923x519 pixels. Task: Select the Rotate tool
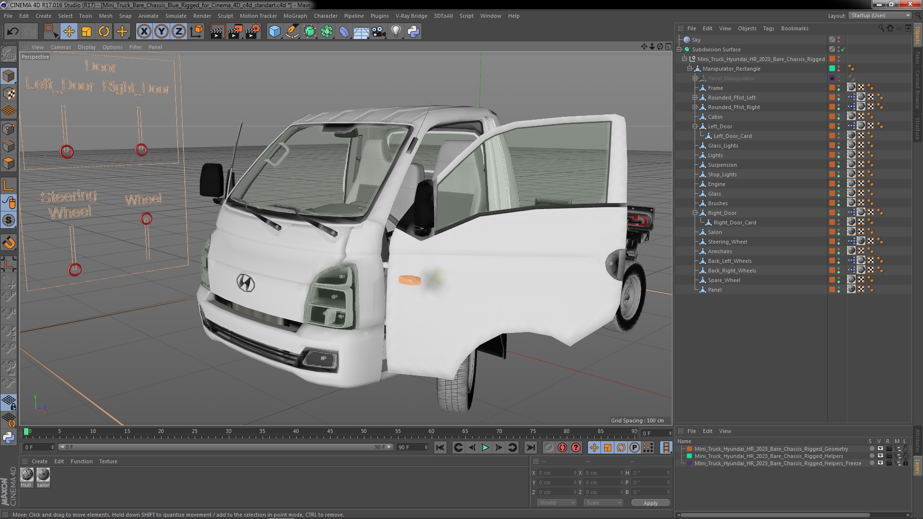click(x=104, y=32)
